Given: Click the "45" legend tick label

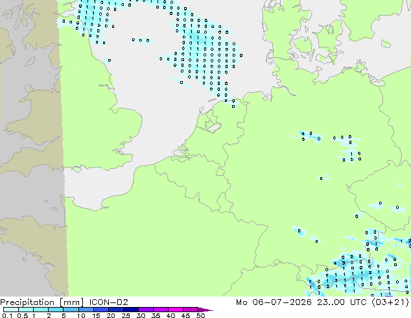Looking at the screenshot, I should (186, 315).
